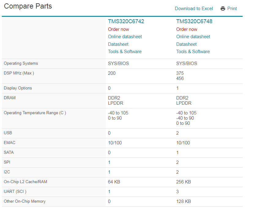This screenshot has height=210, width=253.
Task: View the Datasheet link for TMS320C6748
Action: [186, 44]
